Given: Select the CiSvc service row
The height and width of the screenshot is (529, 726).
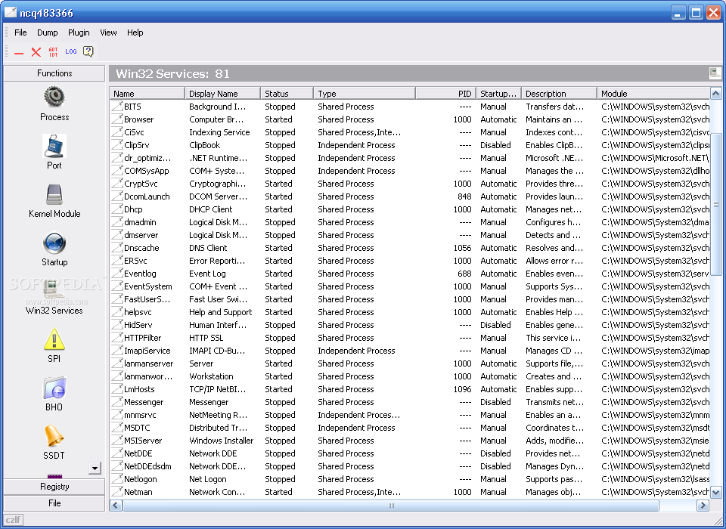Looking at the screenshot, I should (x=410, y=132).
